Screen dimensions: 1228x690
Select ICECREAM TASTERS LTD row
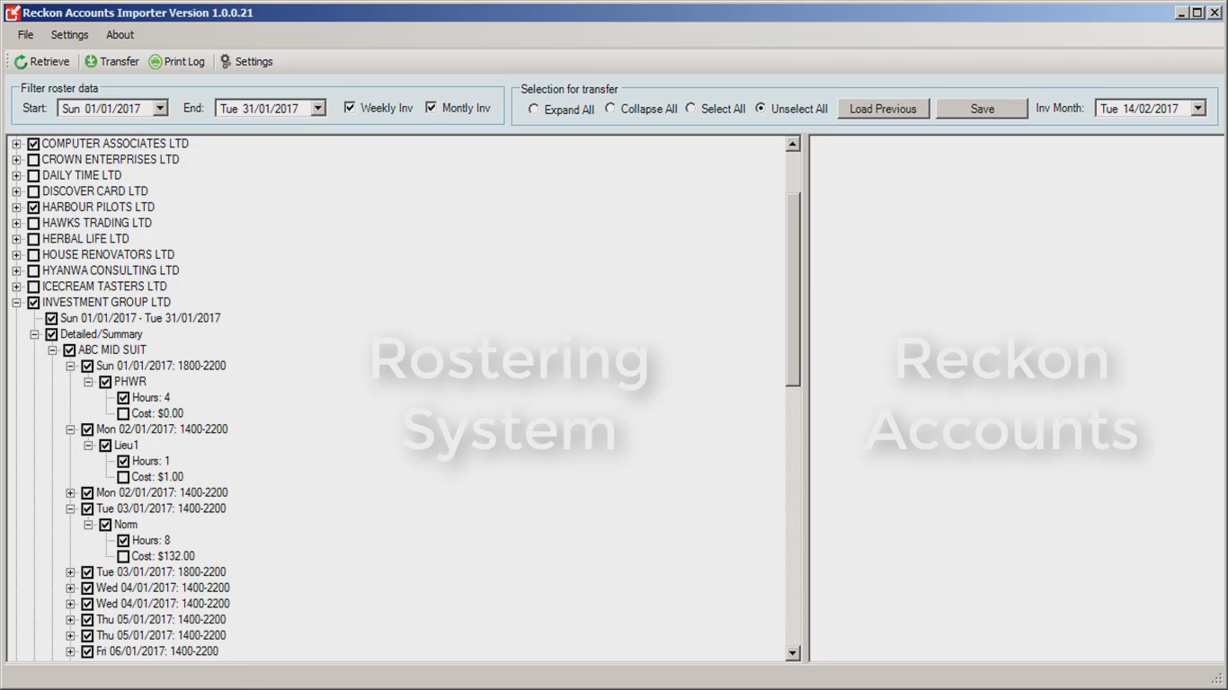pos(104,287)
